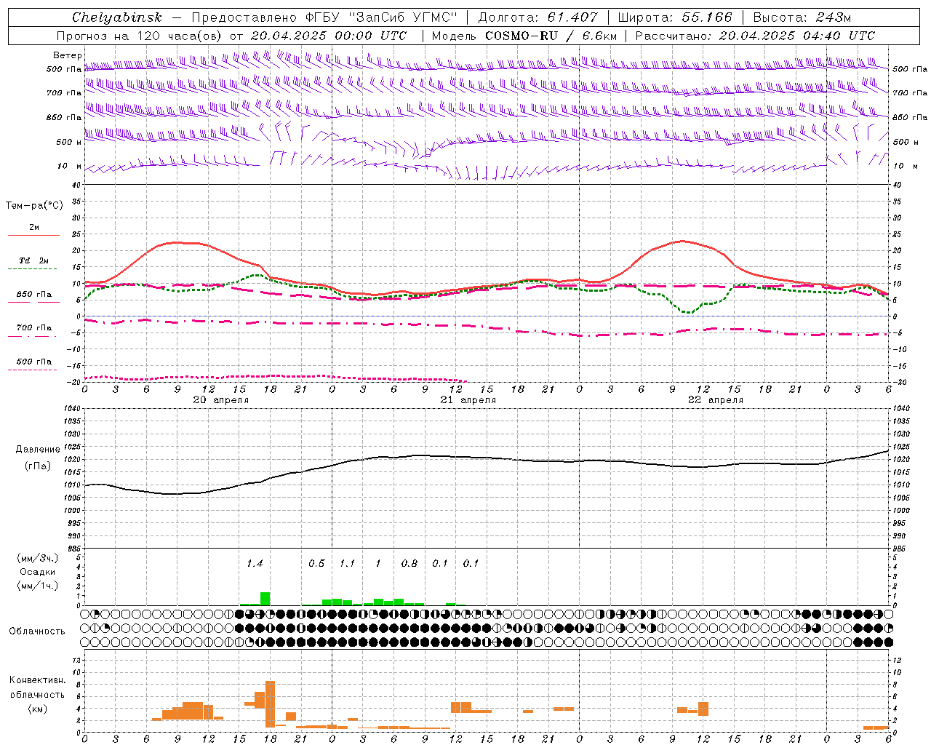Click the Chelyabinsk station title

pyautogui.click(x=116, y=17)
